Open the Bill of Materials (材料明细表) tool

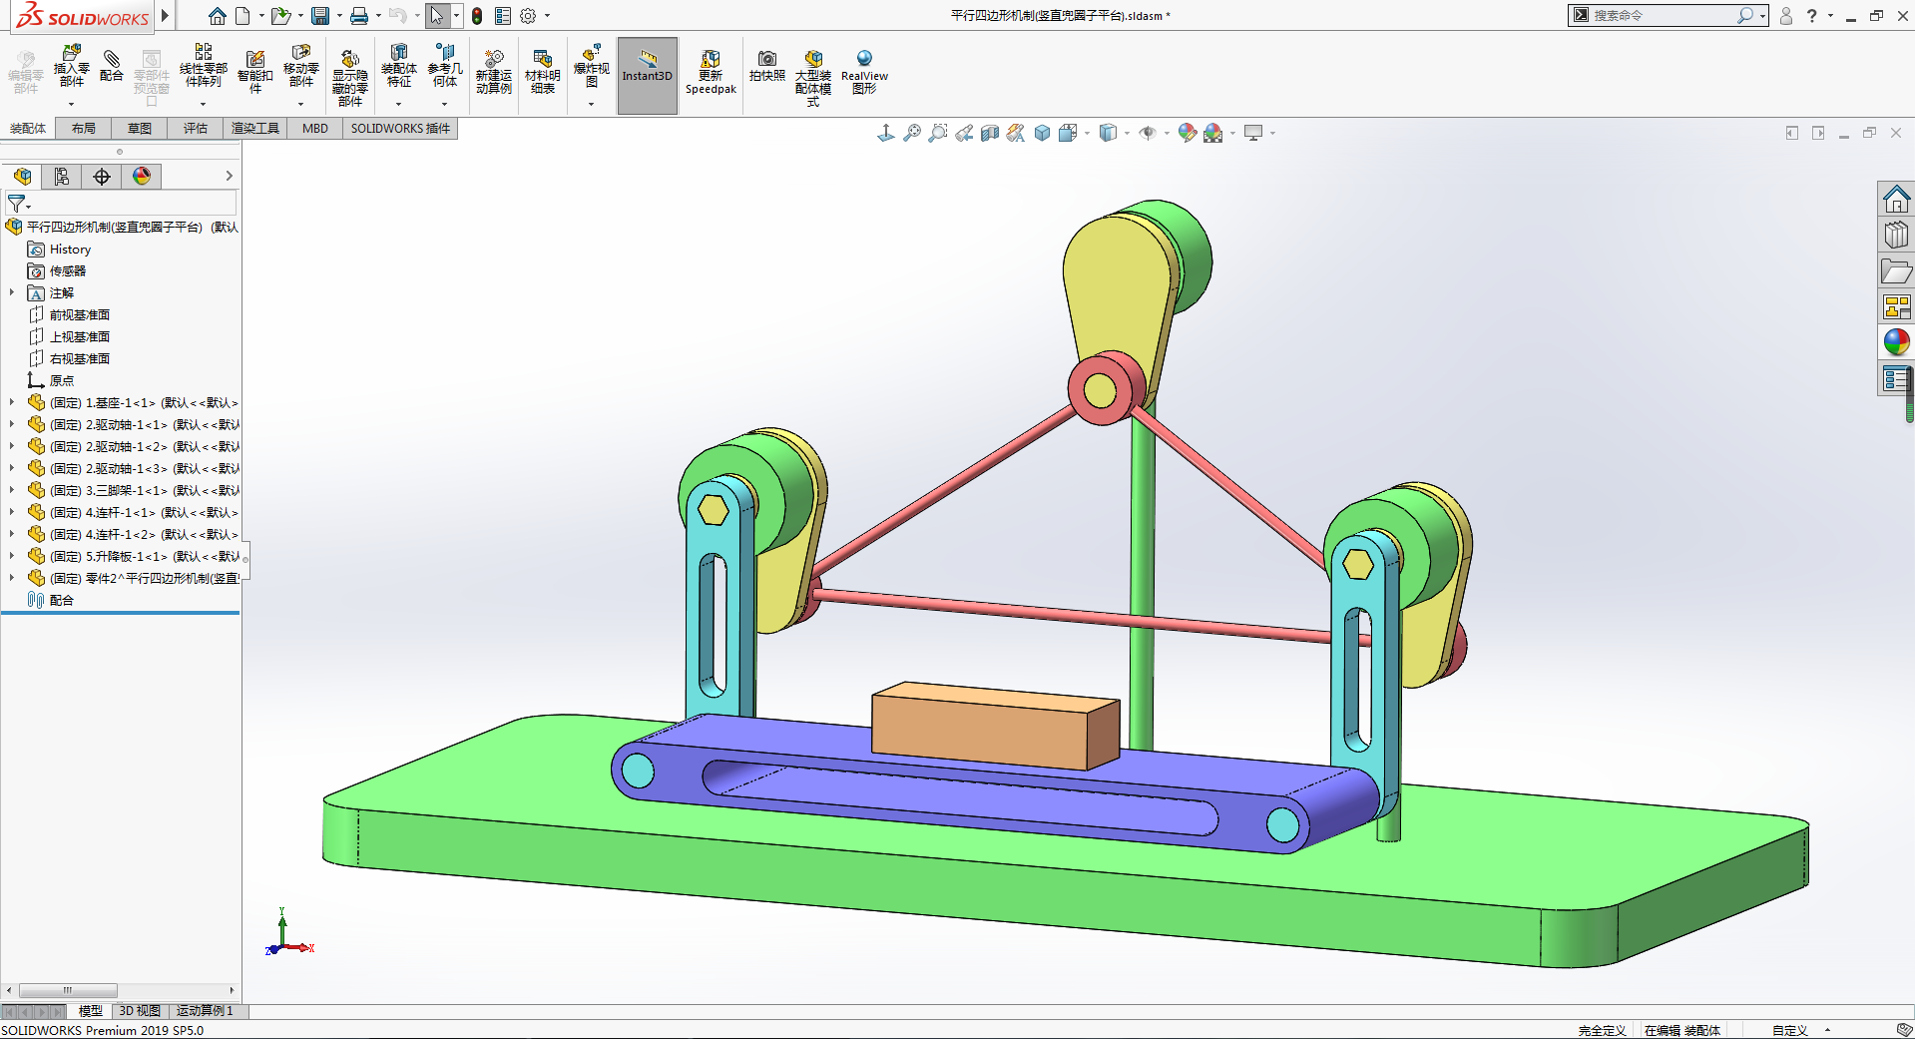click(542, 72)
